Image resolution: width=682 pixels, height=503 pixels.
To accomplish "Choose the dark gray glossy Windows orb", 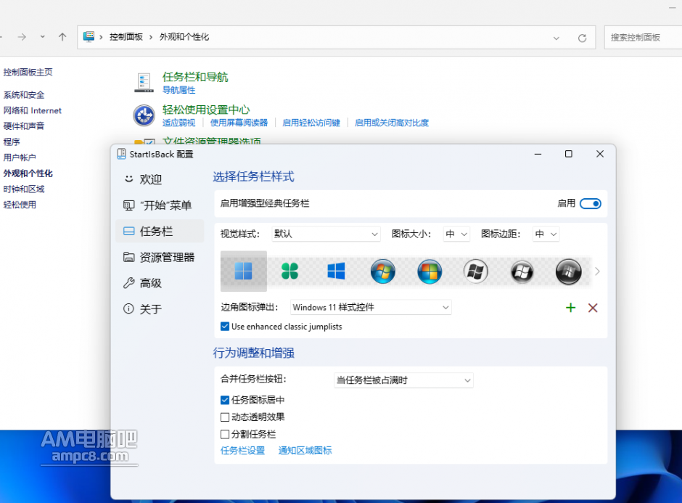I will 522,271.
